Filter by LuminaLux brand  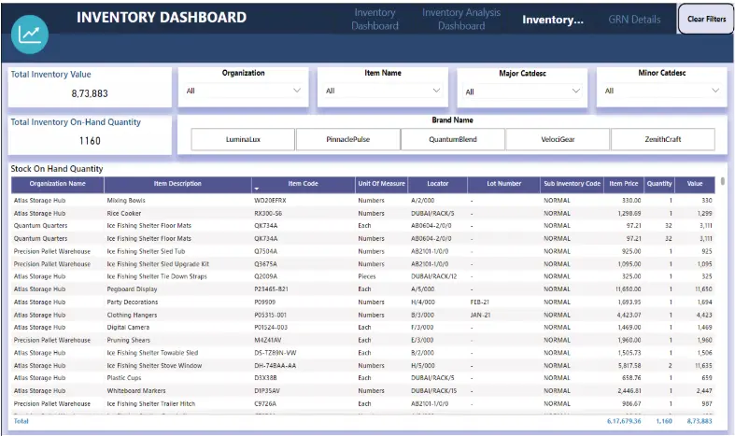click(243, 139)
